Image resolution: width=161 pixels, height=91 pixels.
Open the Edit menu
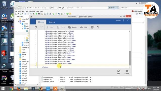pyautogui.click(x=20, y=11)
